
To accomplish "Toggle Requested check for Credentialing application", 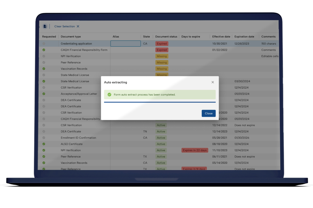I will pos(44,44).
